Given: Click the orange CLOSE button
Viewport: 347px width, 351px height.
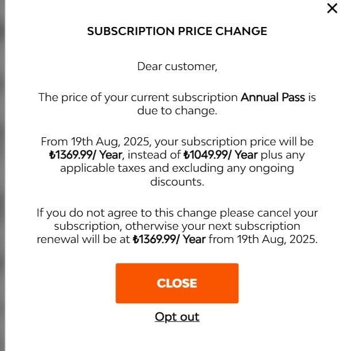Looking at the screenshot, I should 177,283.
